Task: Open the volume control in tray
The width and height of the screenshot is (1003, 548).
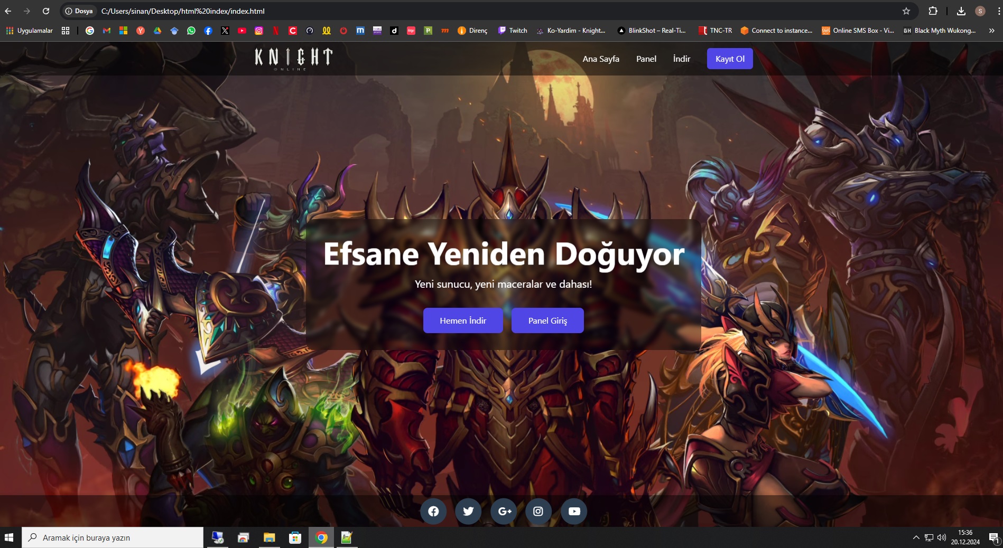Action: [941, 537]
